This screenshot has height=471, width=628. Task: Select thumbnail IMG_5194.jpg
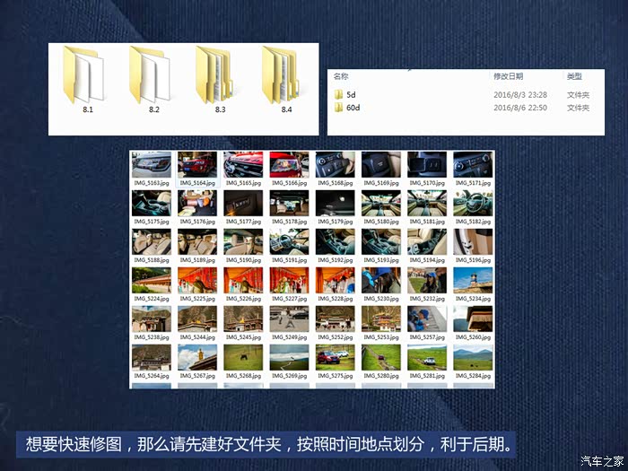427,242
